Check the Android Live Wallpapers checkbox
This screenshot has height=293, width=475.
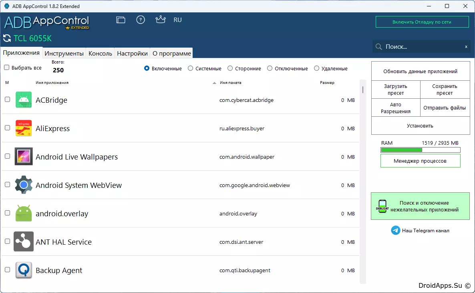coord(8,156)
